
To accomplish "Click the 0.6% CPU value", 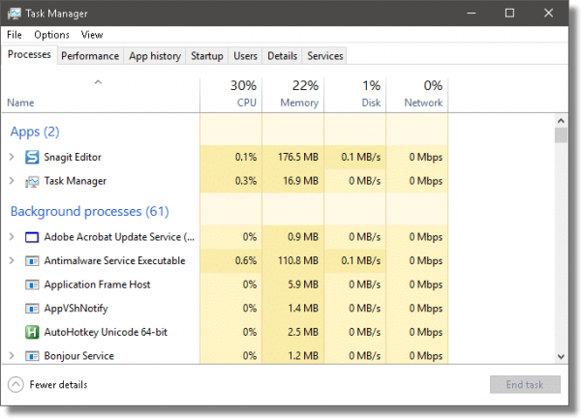I will point(246,260).
